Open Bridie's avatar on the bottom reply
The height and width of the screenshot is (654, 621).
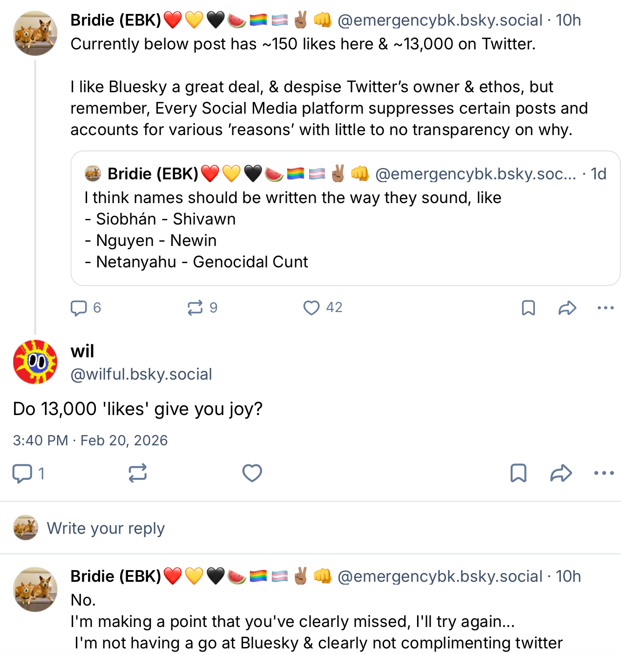click(x=35, y=589)
